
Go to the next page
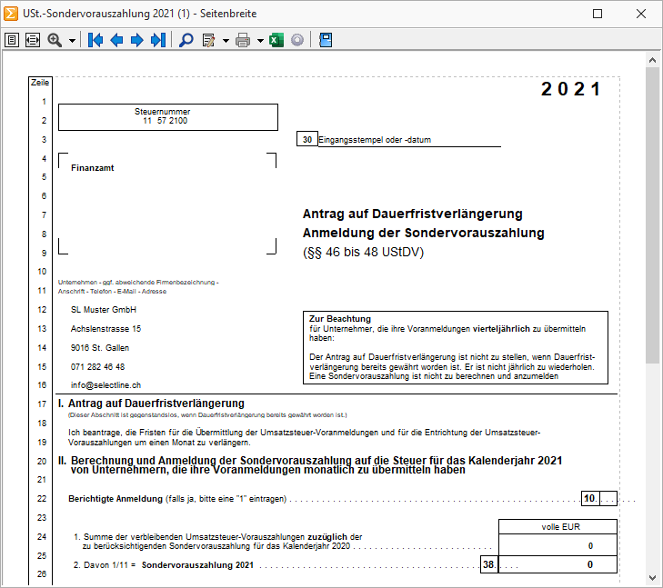pos(136,40)
